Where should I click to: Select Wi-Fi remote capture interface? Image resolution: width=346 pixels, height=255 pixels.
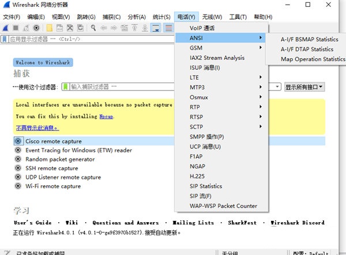(x=52, y=186)
